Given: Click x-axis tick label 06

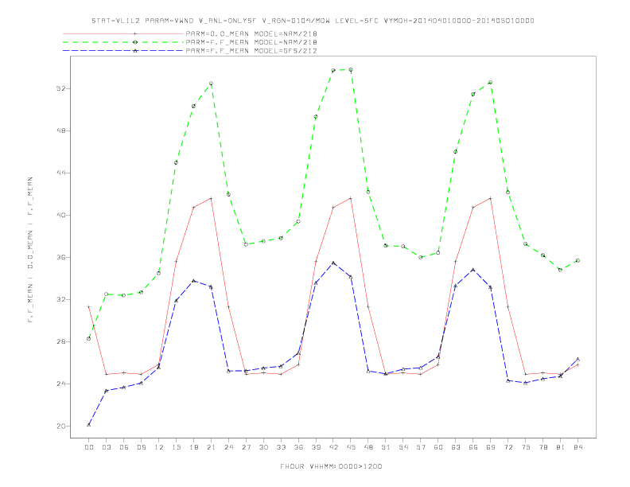Looking at the screenshot, I should (124, 447).
